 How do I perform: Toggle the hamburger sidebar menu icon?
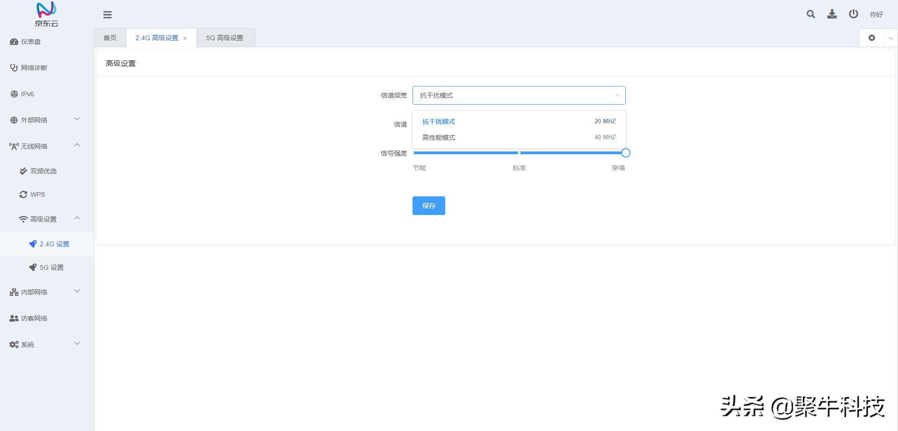[x=108, y=14]
